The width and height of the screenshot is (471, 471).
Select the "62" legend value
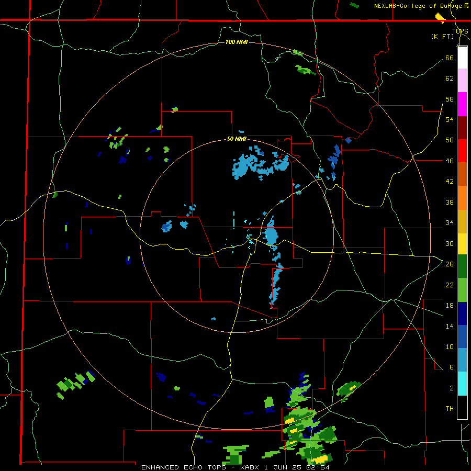point(450,78)
